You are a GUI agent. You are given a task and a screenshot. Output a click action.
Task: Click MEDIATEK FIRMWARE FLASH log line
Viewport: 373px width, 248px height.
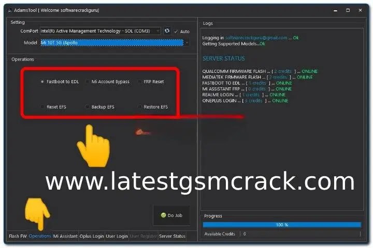click(257, 77)
